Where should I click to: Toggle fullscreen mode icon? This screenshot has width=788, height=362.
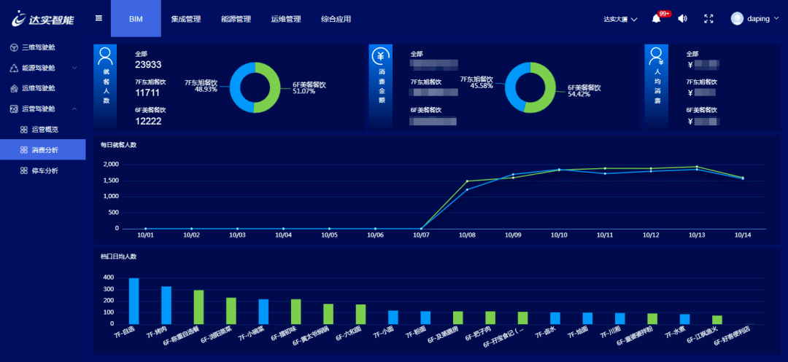[x=708, y=19]
